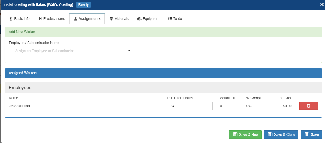The image size is (325, 143).
Task: Click the Save & Close button
Action: point(281,135)
